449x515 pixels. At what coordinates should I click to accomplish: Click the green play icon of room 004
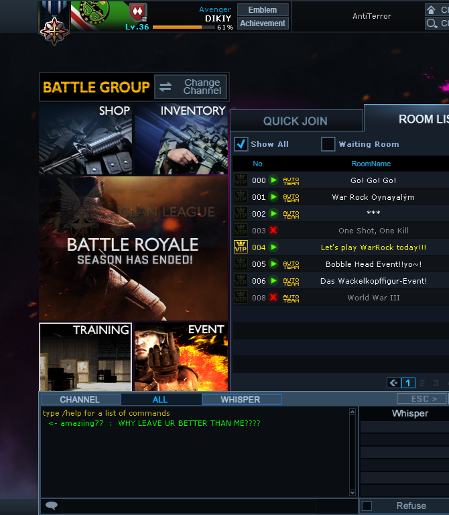point(273,247)
